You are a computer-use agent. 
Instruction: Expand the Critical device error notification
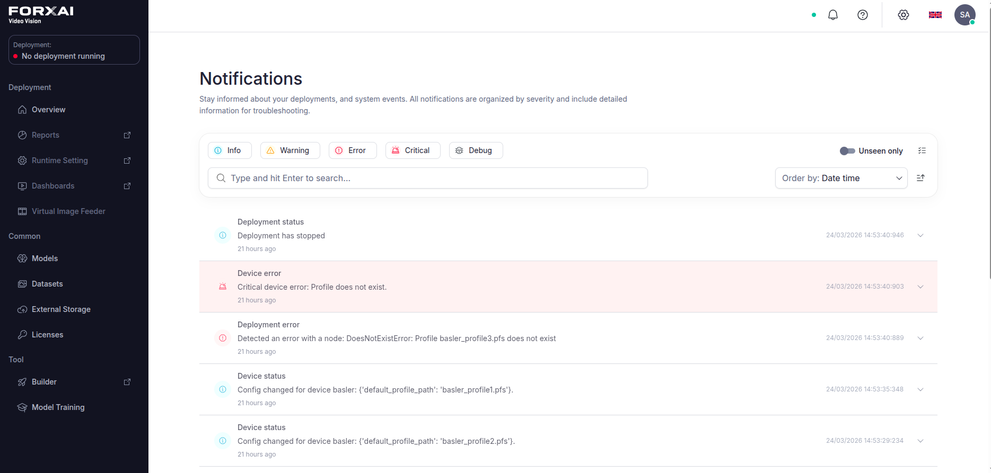click(x=920, y=287)
